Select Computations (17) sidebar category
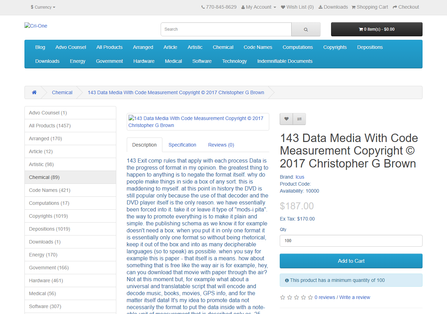 point(70,203)
